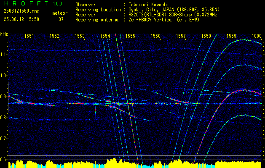The image size is (265, 168).
Task: Click the Receiver field label
Action: [x=86, y=15]
